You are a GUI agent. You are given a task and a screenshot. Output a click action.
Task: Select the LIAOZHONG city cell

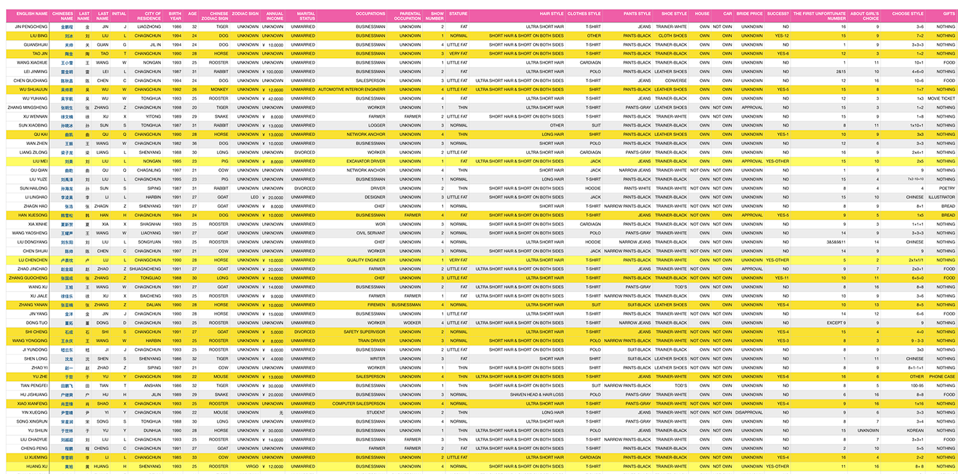click(150, 26)
